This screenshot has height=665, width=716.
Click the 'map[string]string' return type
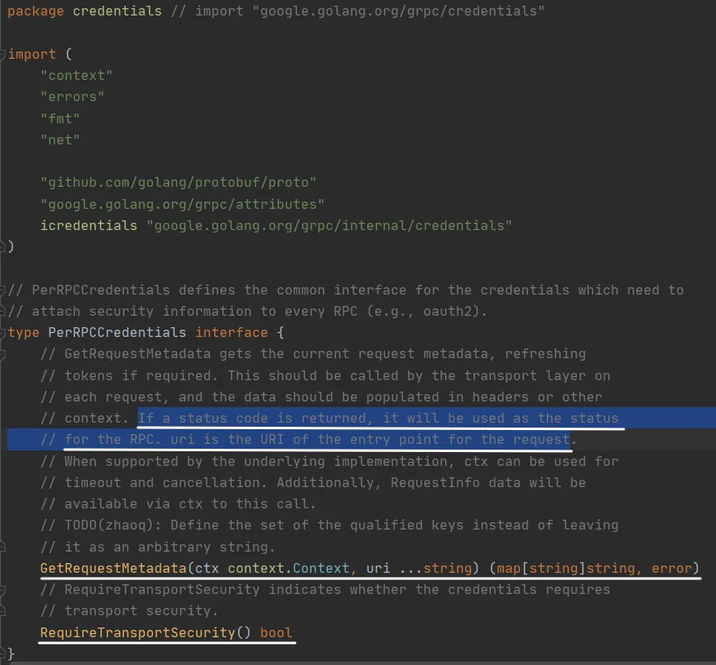566,569
